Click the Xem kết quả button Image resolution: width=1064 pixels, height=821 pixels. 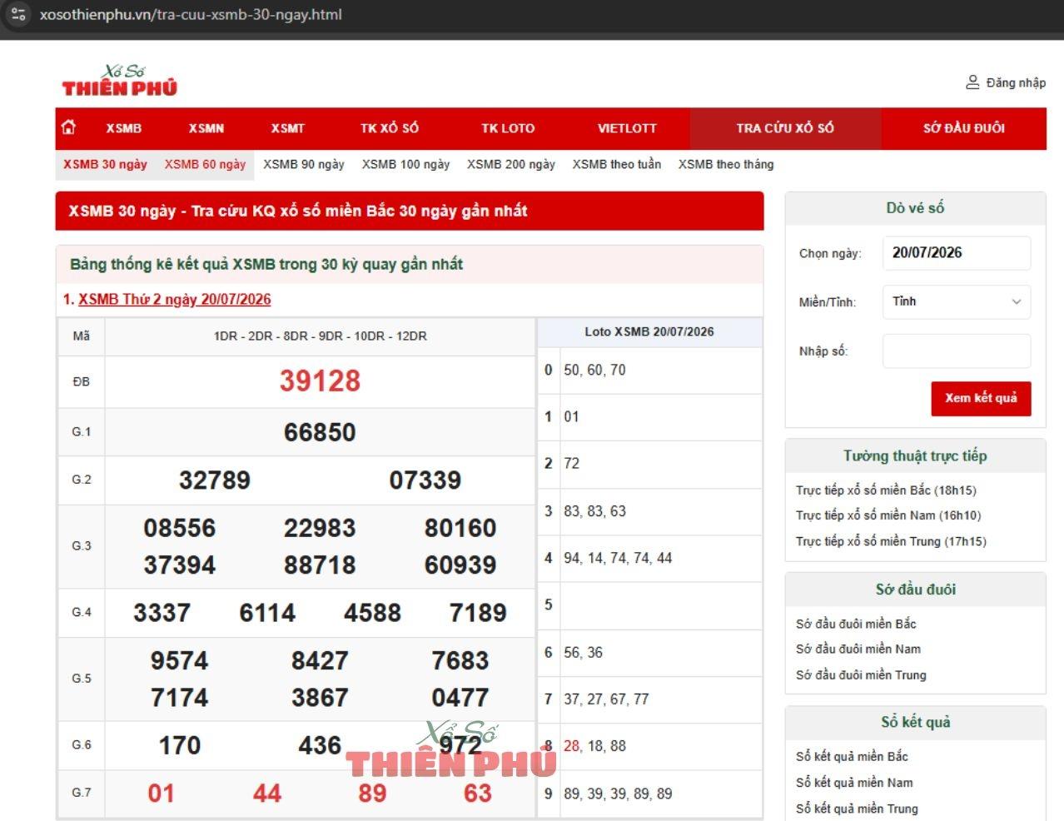pyautogui.click(x=981, y=398)
